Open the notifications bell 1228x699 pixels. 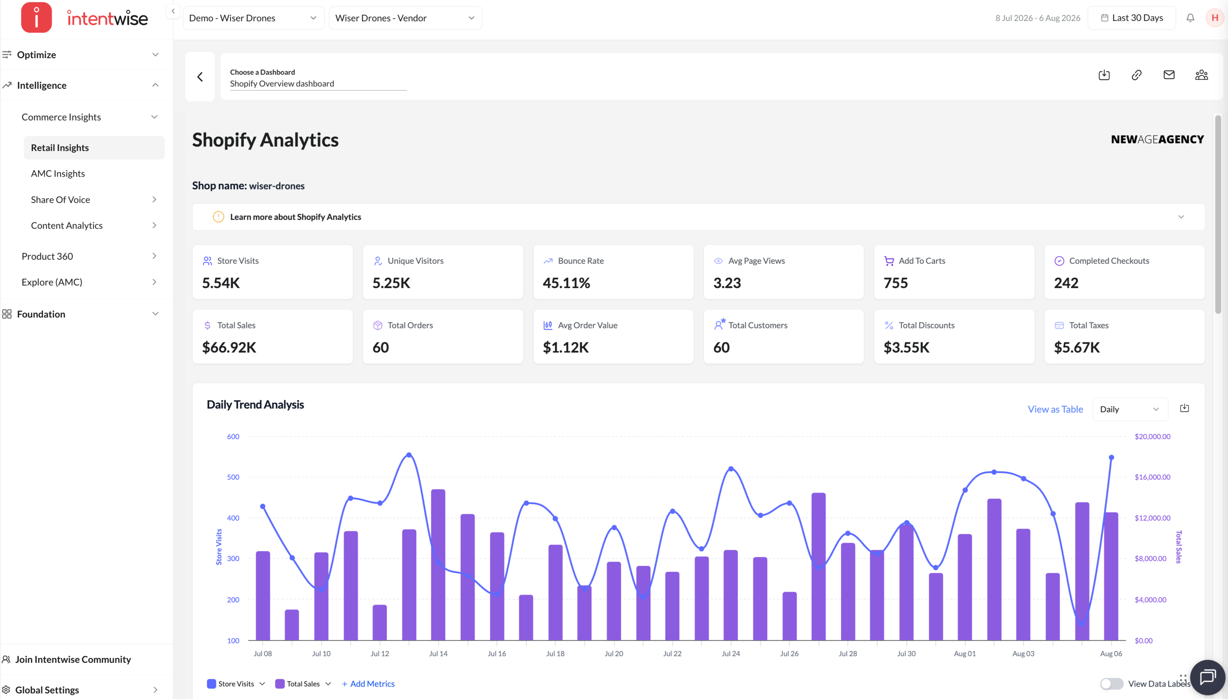[x=1190, y=18]
